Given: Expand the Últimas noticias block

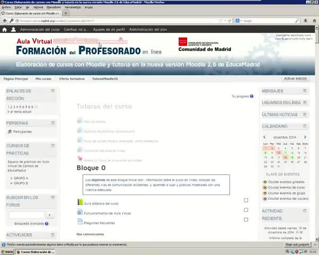Looking at the screenshot, I should 305,115.
